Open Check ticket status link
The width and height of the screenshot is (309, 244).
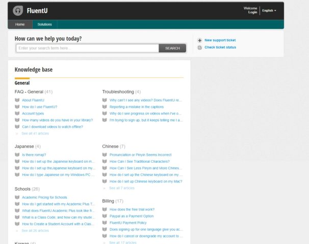click(220, 47)
